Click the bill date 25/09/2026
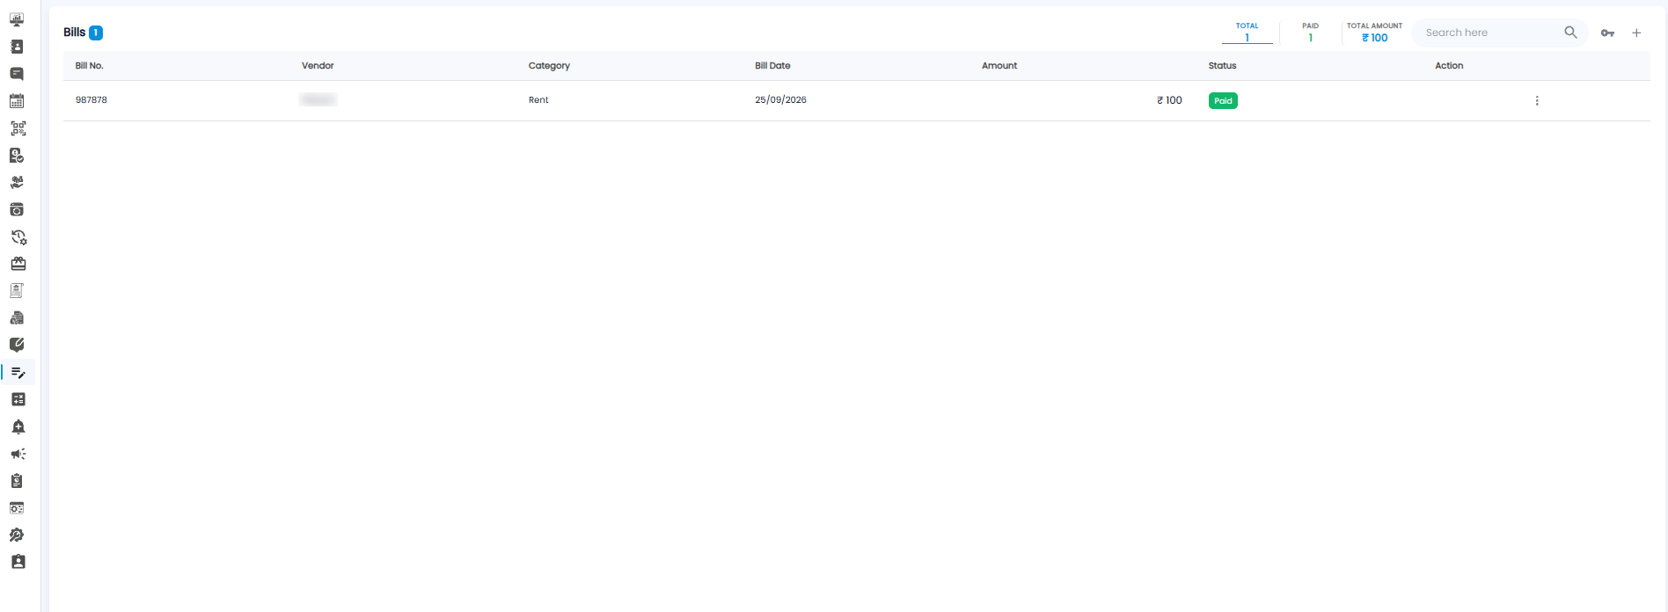 coord(780,100)
